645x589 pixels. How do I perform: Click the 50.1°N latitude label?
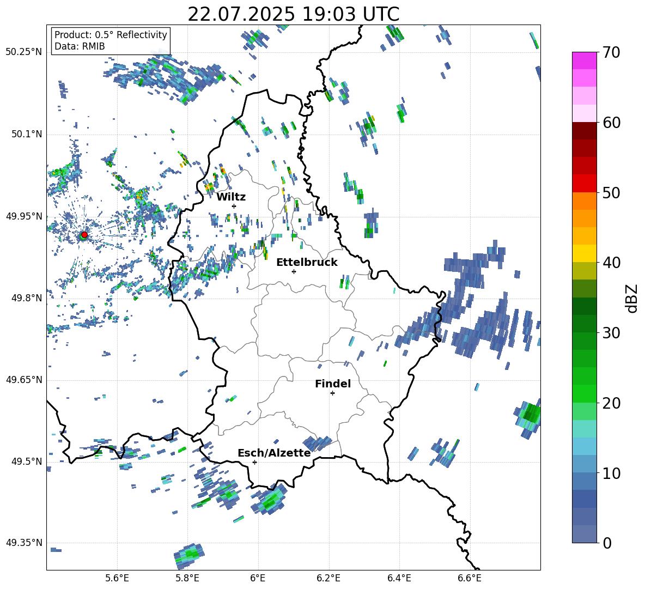click(x=26, y=134)
